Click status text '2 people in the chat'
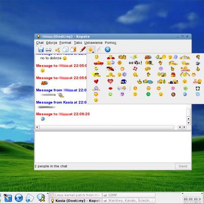This screenshot has width=204, height=204. (x=51, y=166)
